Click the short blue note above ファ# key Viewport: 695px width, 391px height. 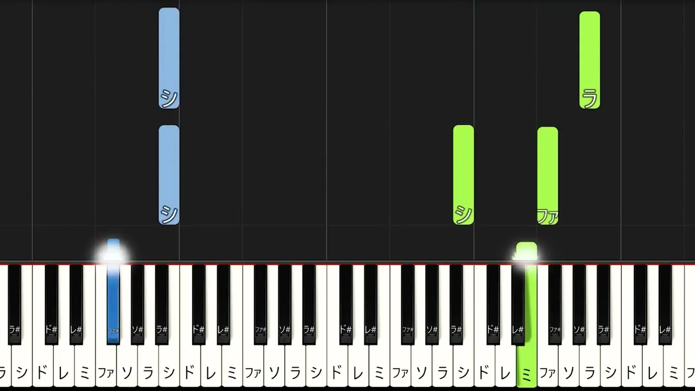(113, 250)
